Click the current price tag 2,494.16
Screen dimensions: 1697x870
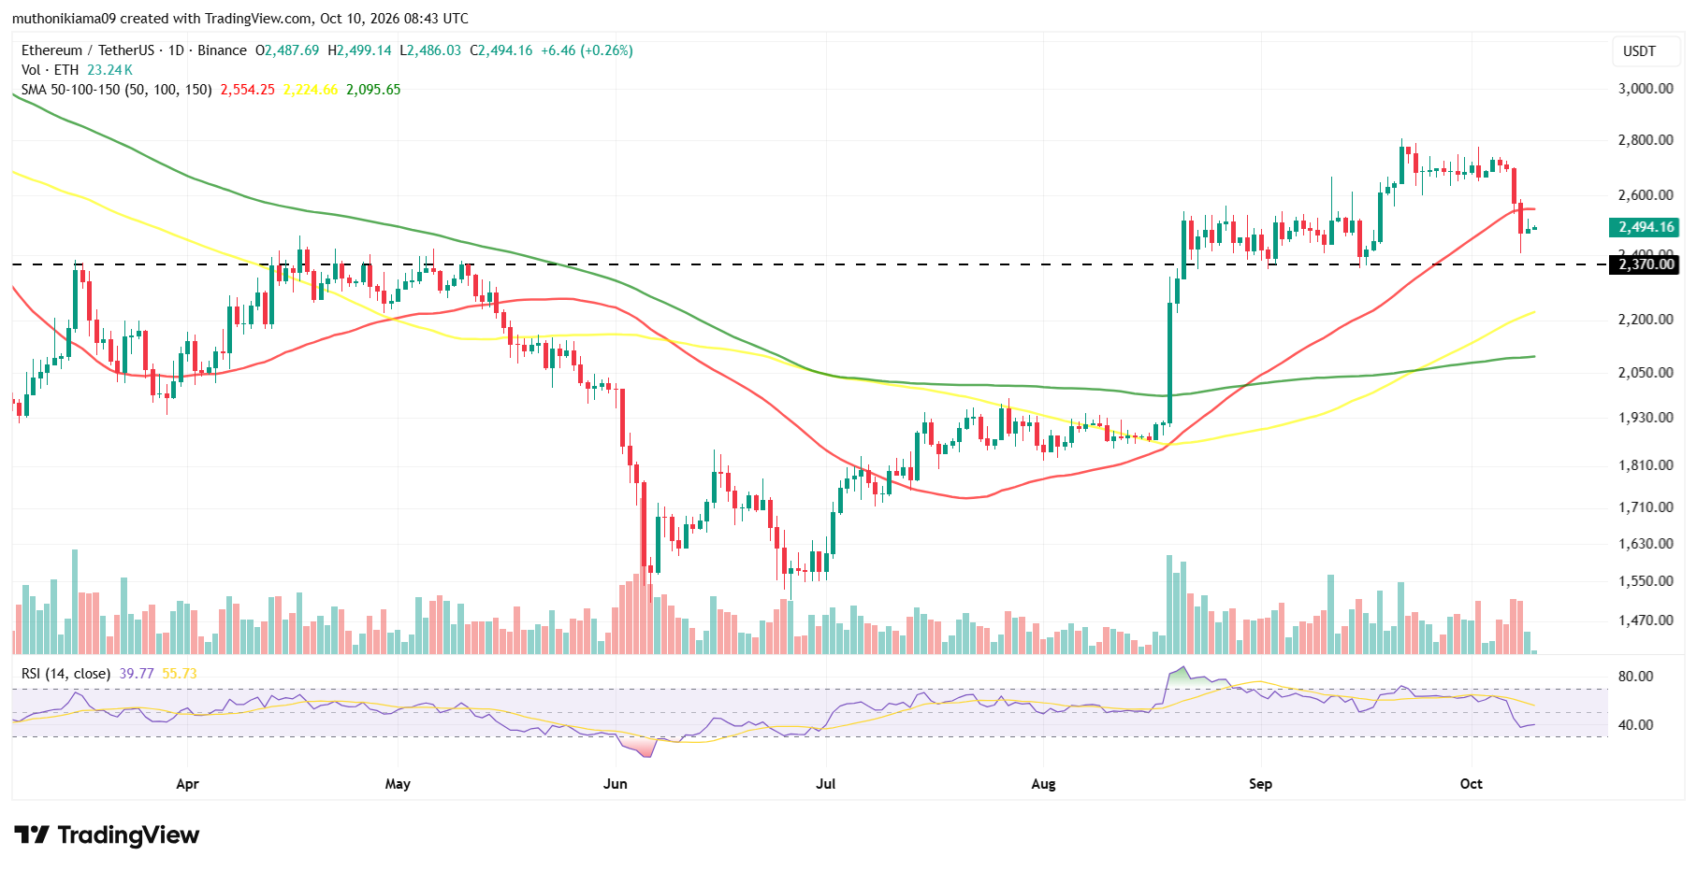[x=1645, y=227]
